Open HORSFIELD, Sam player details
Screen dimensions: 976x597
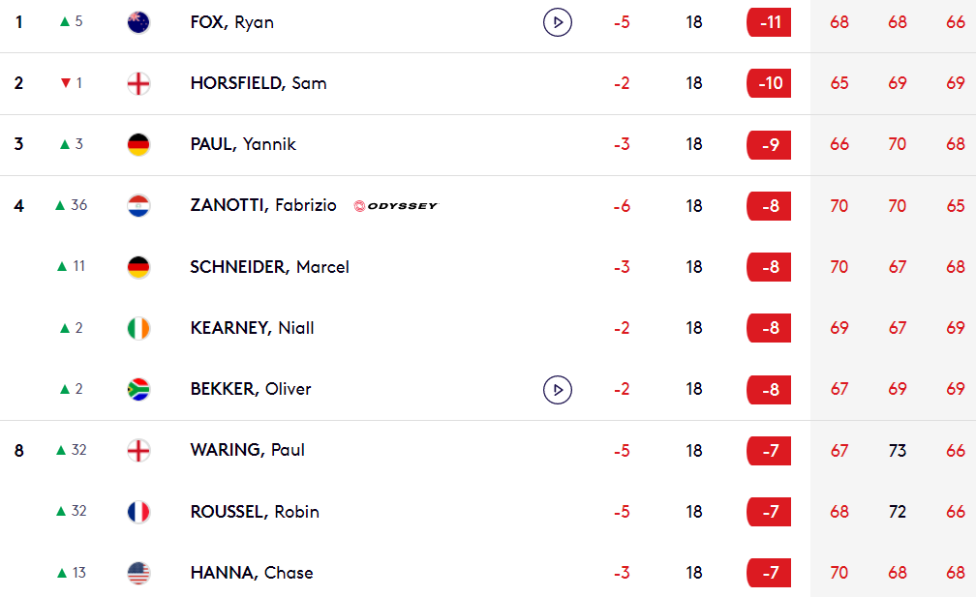pyautogui.click(x=259, y=83)
